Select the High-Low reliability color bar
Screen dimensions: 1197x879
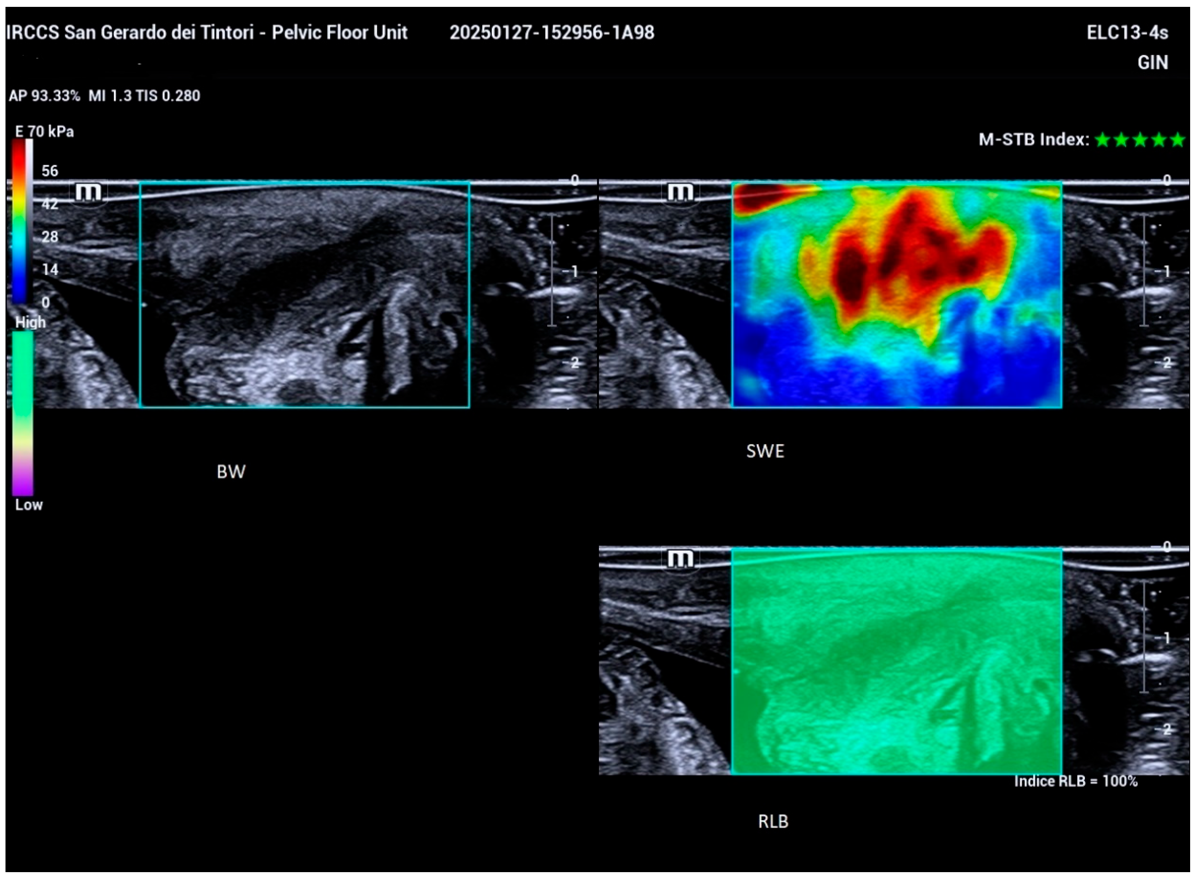coord(23,413)
